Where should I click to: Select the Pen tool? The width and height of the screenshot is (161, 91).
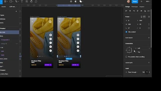coord(16,2)
